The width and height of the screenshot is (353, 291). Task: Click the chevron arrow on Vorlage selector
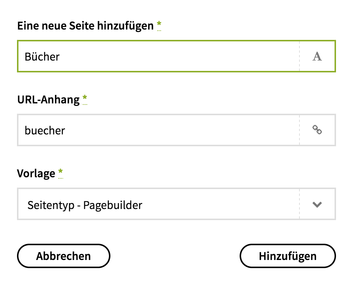(x=317, y=204)
